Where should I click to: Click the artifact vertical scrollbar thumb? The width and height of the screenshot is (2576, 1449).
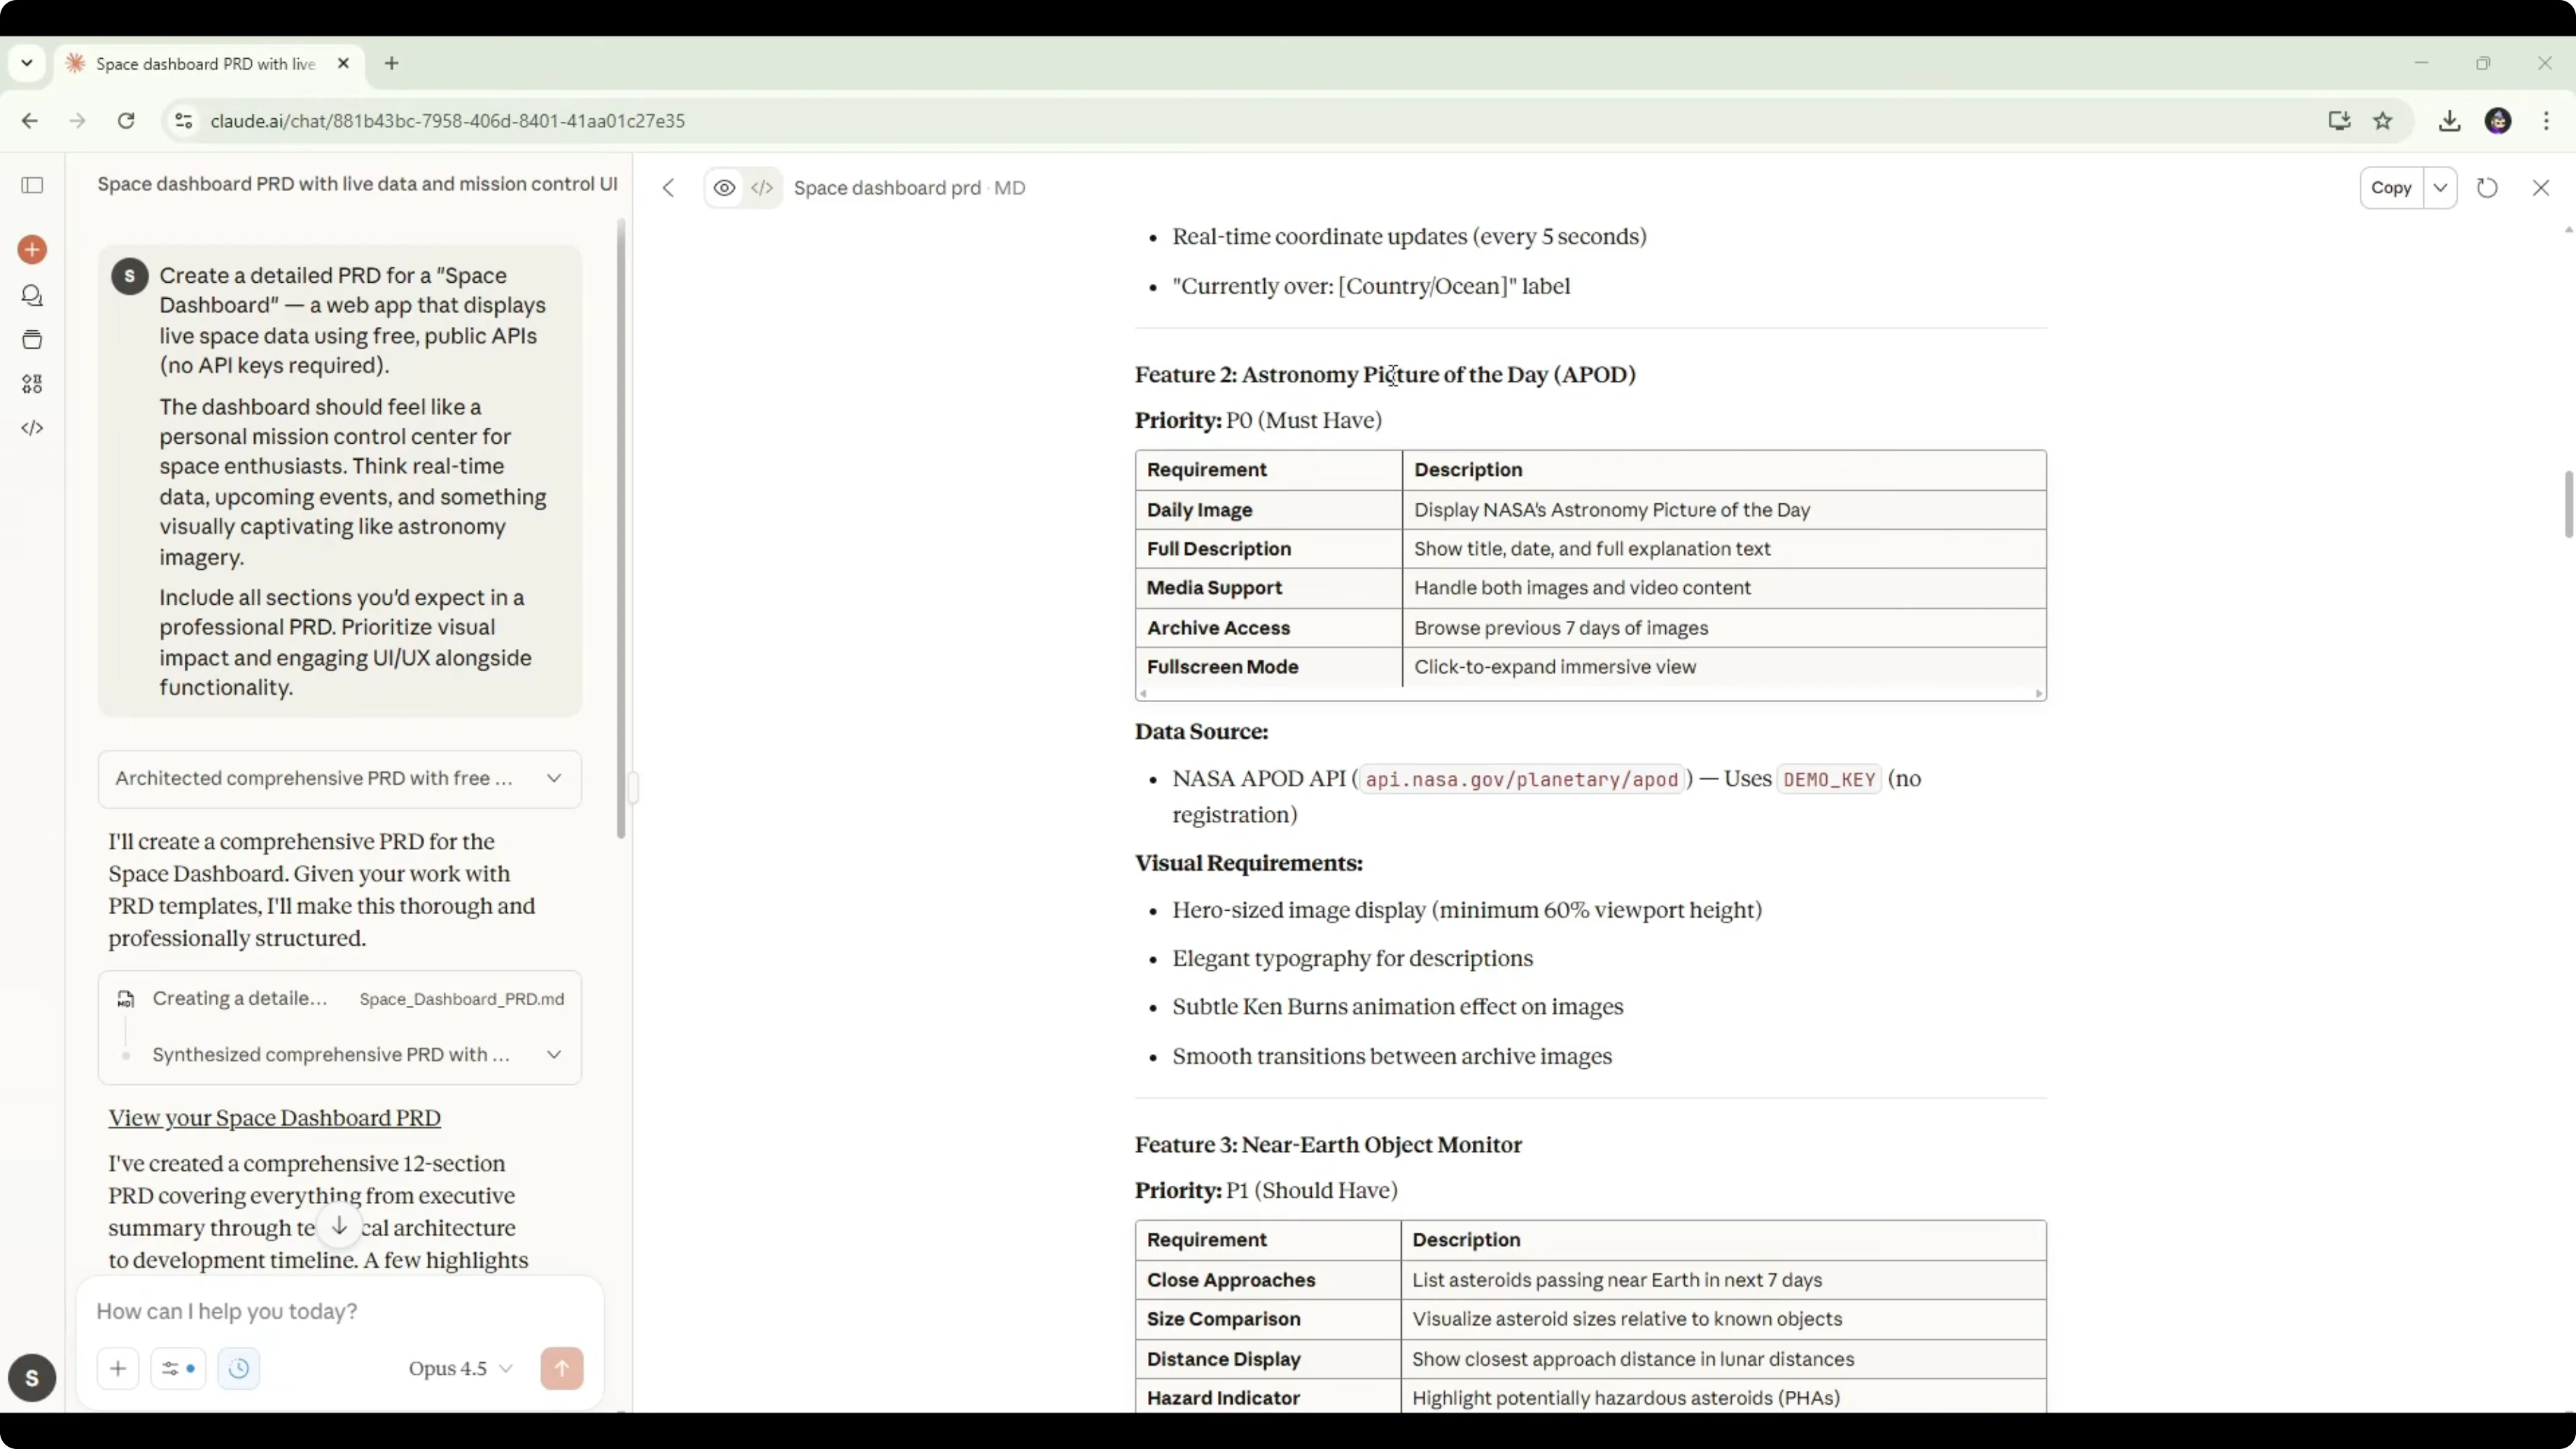coord(2567,505)
